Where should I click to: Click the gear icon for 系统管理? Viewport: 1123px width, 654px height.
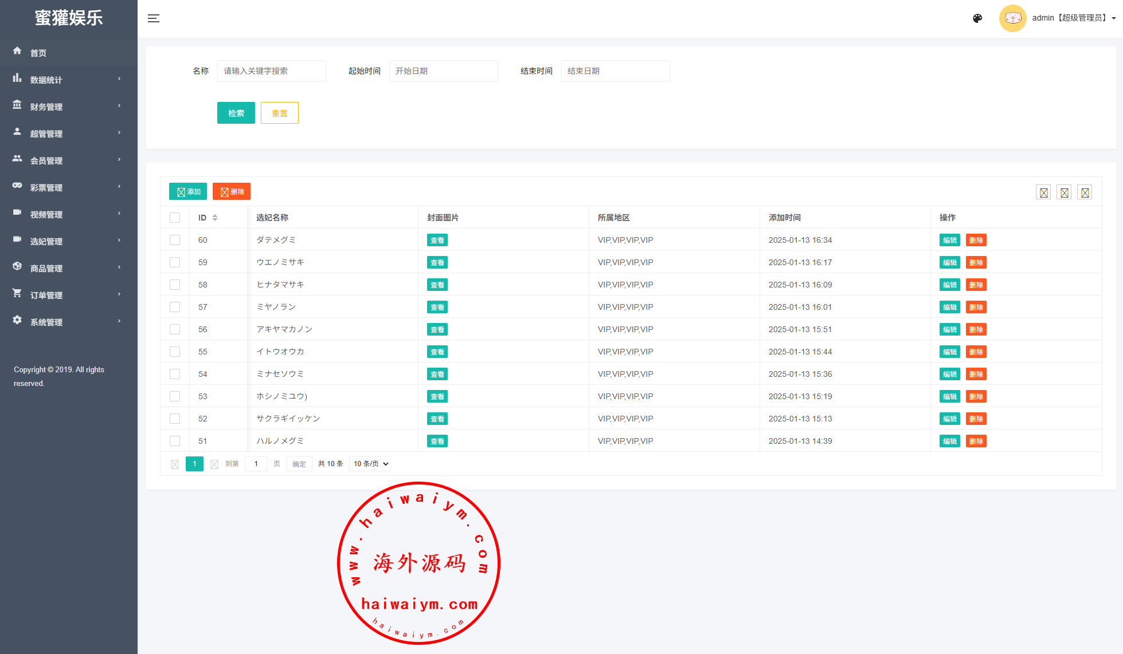pyautogui.click(x=17, y=320)
